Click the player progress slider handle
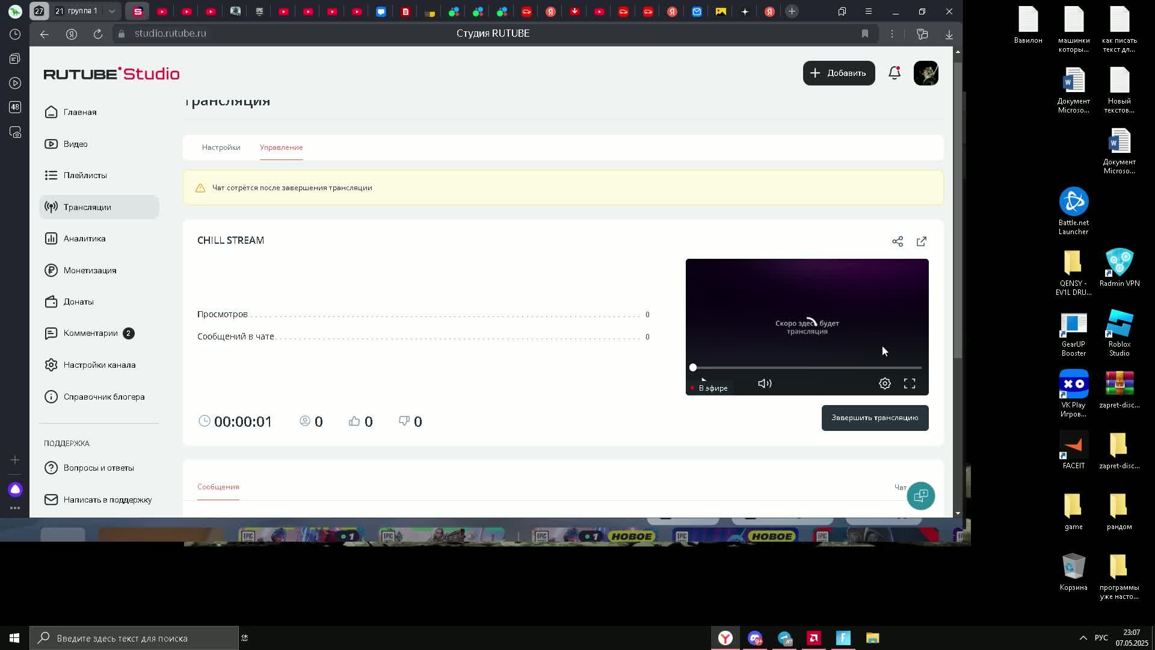Screen dimensions: 1155x650 693,367
